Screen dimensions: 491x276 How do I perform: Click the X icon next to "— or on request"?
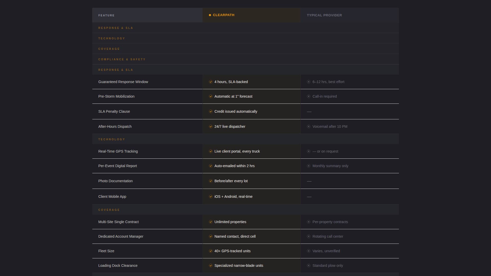point(309,151)
